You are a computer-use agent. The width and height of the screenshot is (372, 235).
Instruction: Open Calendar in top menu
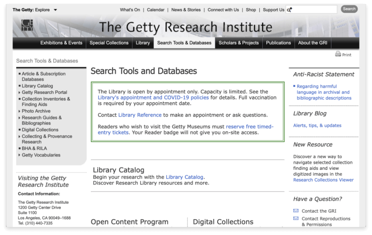point(155,10)
